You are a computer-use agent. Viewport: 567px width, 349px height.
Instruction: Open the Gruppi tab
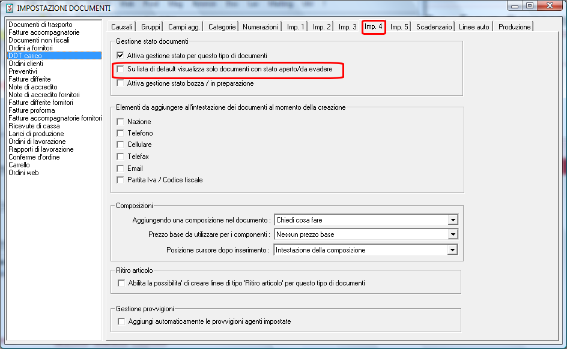tap(150, 27)
